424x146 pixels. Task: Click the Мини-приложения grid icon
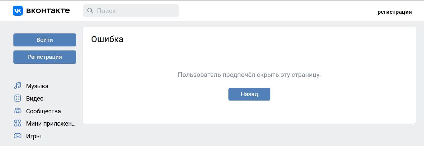click(17, 123)
